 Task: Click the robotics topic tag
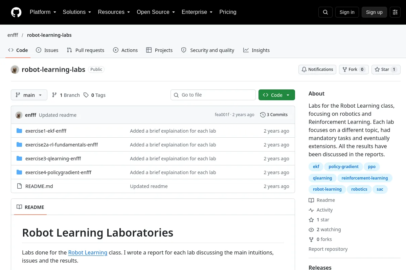[x=359, y=189]
